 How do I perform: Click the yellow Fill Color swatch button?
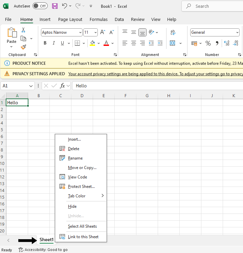point(92,43)
